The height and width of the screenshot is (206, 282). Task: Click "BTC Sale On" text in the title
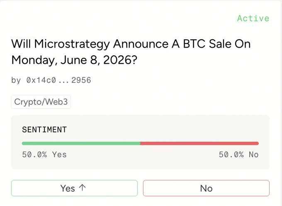tap(217, 44)
